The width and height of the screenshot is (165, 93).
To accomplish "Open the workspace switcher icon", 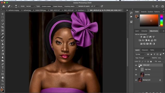I will (157, 6).
